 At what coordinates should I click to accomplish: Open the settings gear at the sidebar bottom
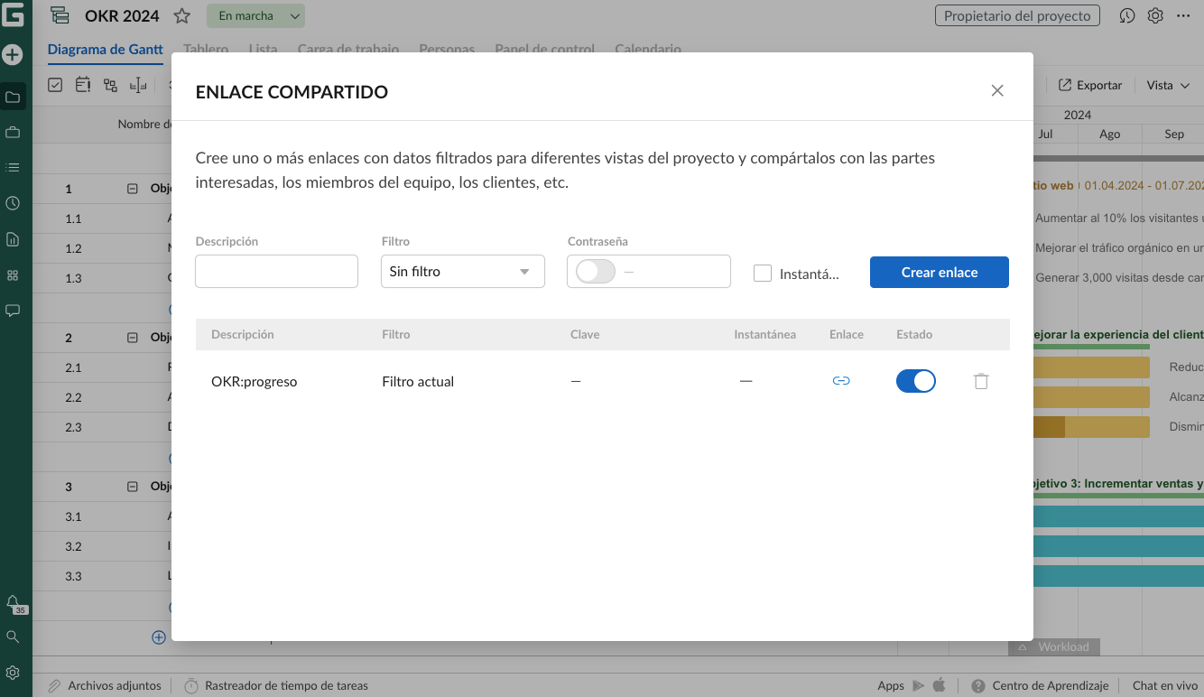[x=13, y=673]
